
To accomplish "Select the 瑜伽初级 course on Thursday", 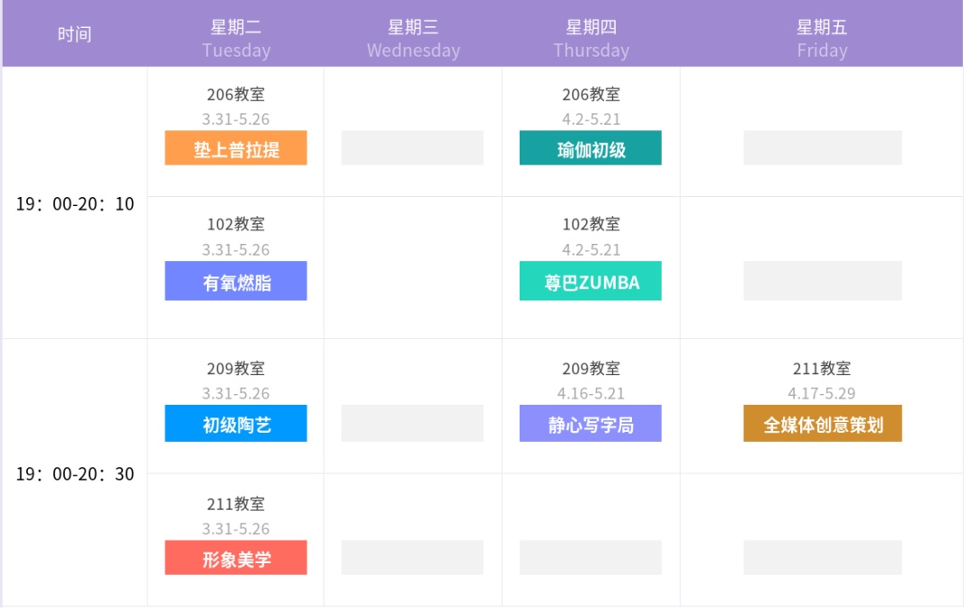I will (590, 148).
